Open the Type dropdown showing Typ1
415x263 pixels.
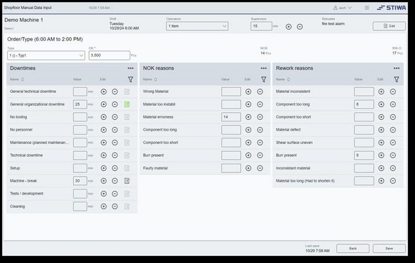click(x=46, y=56)
